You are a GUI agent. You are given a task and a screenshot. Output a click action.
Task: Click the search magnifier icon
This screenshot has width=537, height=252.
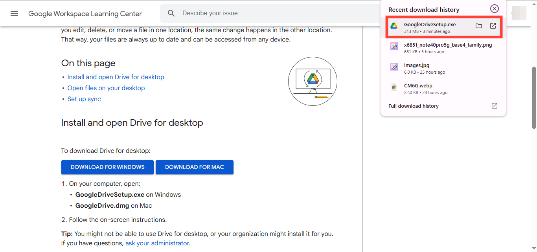tap(171, 13)
